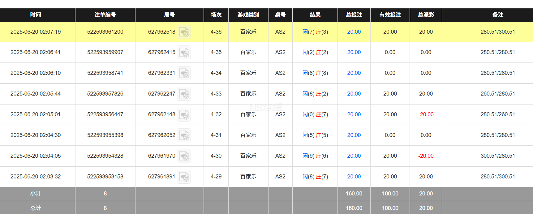Play the video for round 627962148
The image size is (533, 214).
tap(184, 115)
